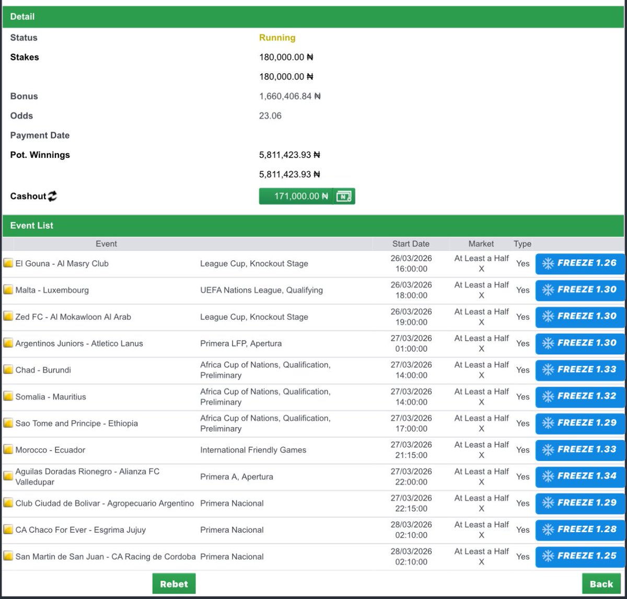
Task: Click the Type column header
Action: [522, 244]
